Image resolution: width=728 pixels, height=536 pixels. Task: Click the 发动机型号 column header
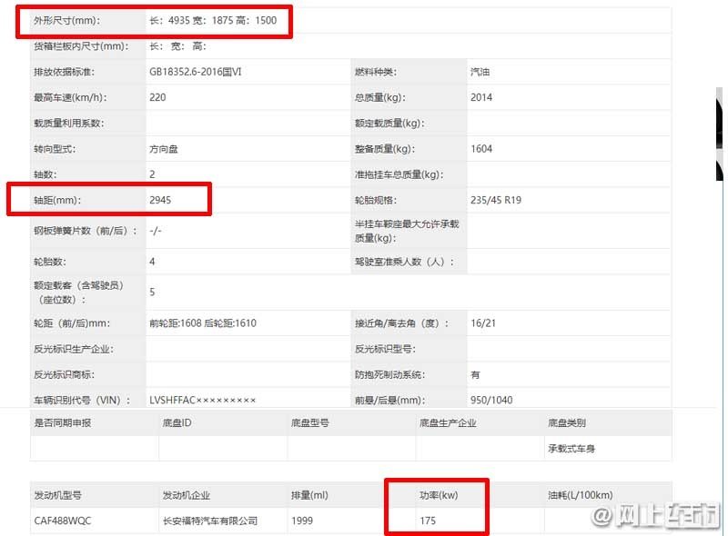pos(58,495)
